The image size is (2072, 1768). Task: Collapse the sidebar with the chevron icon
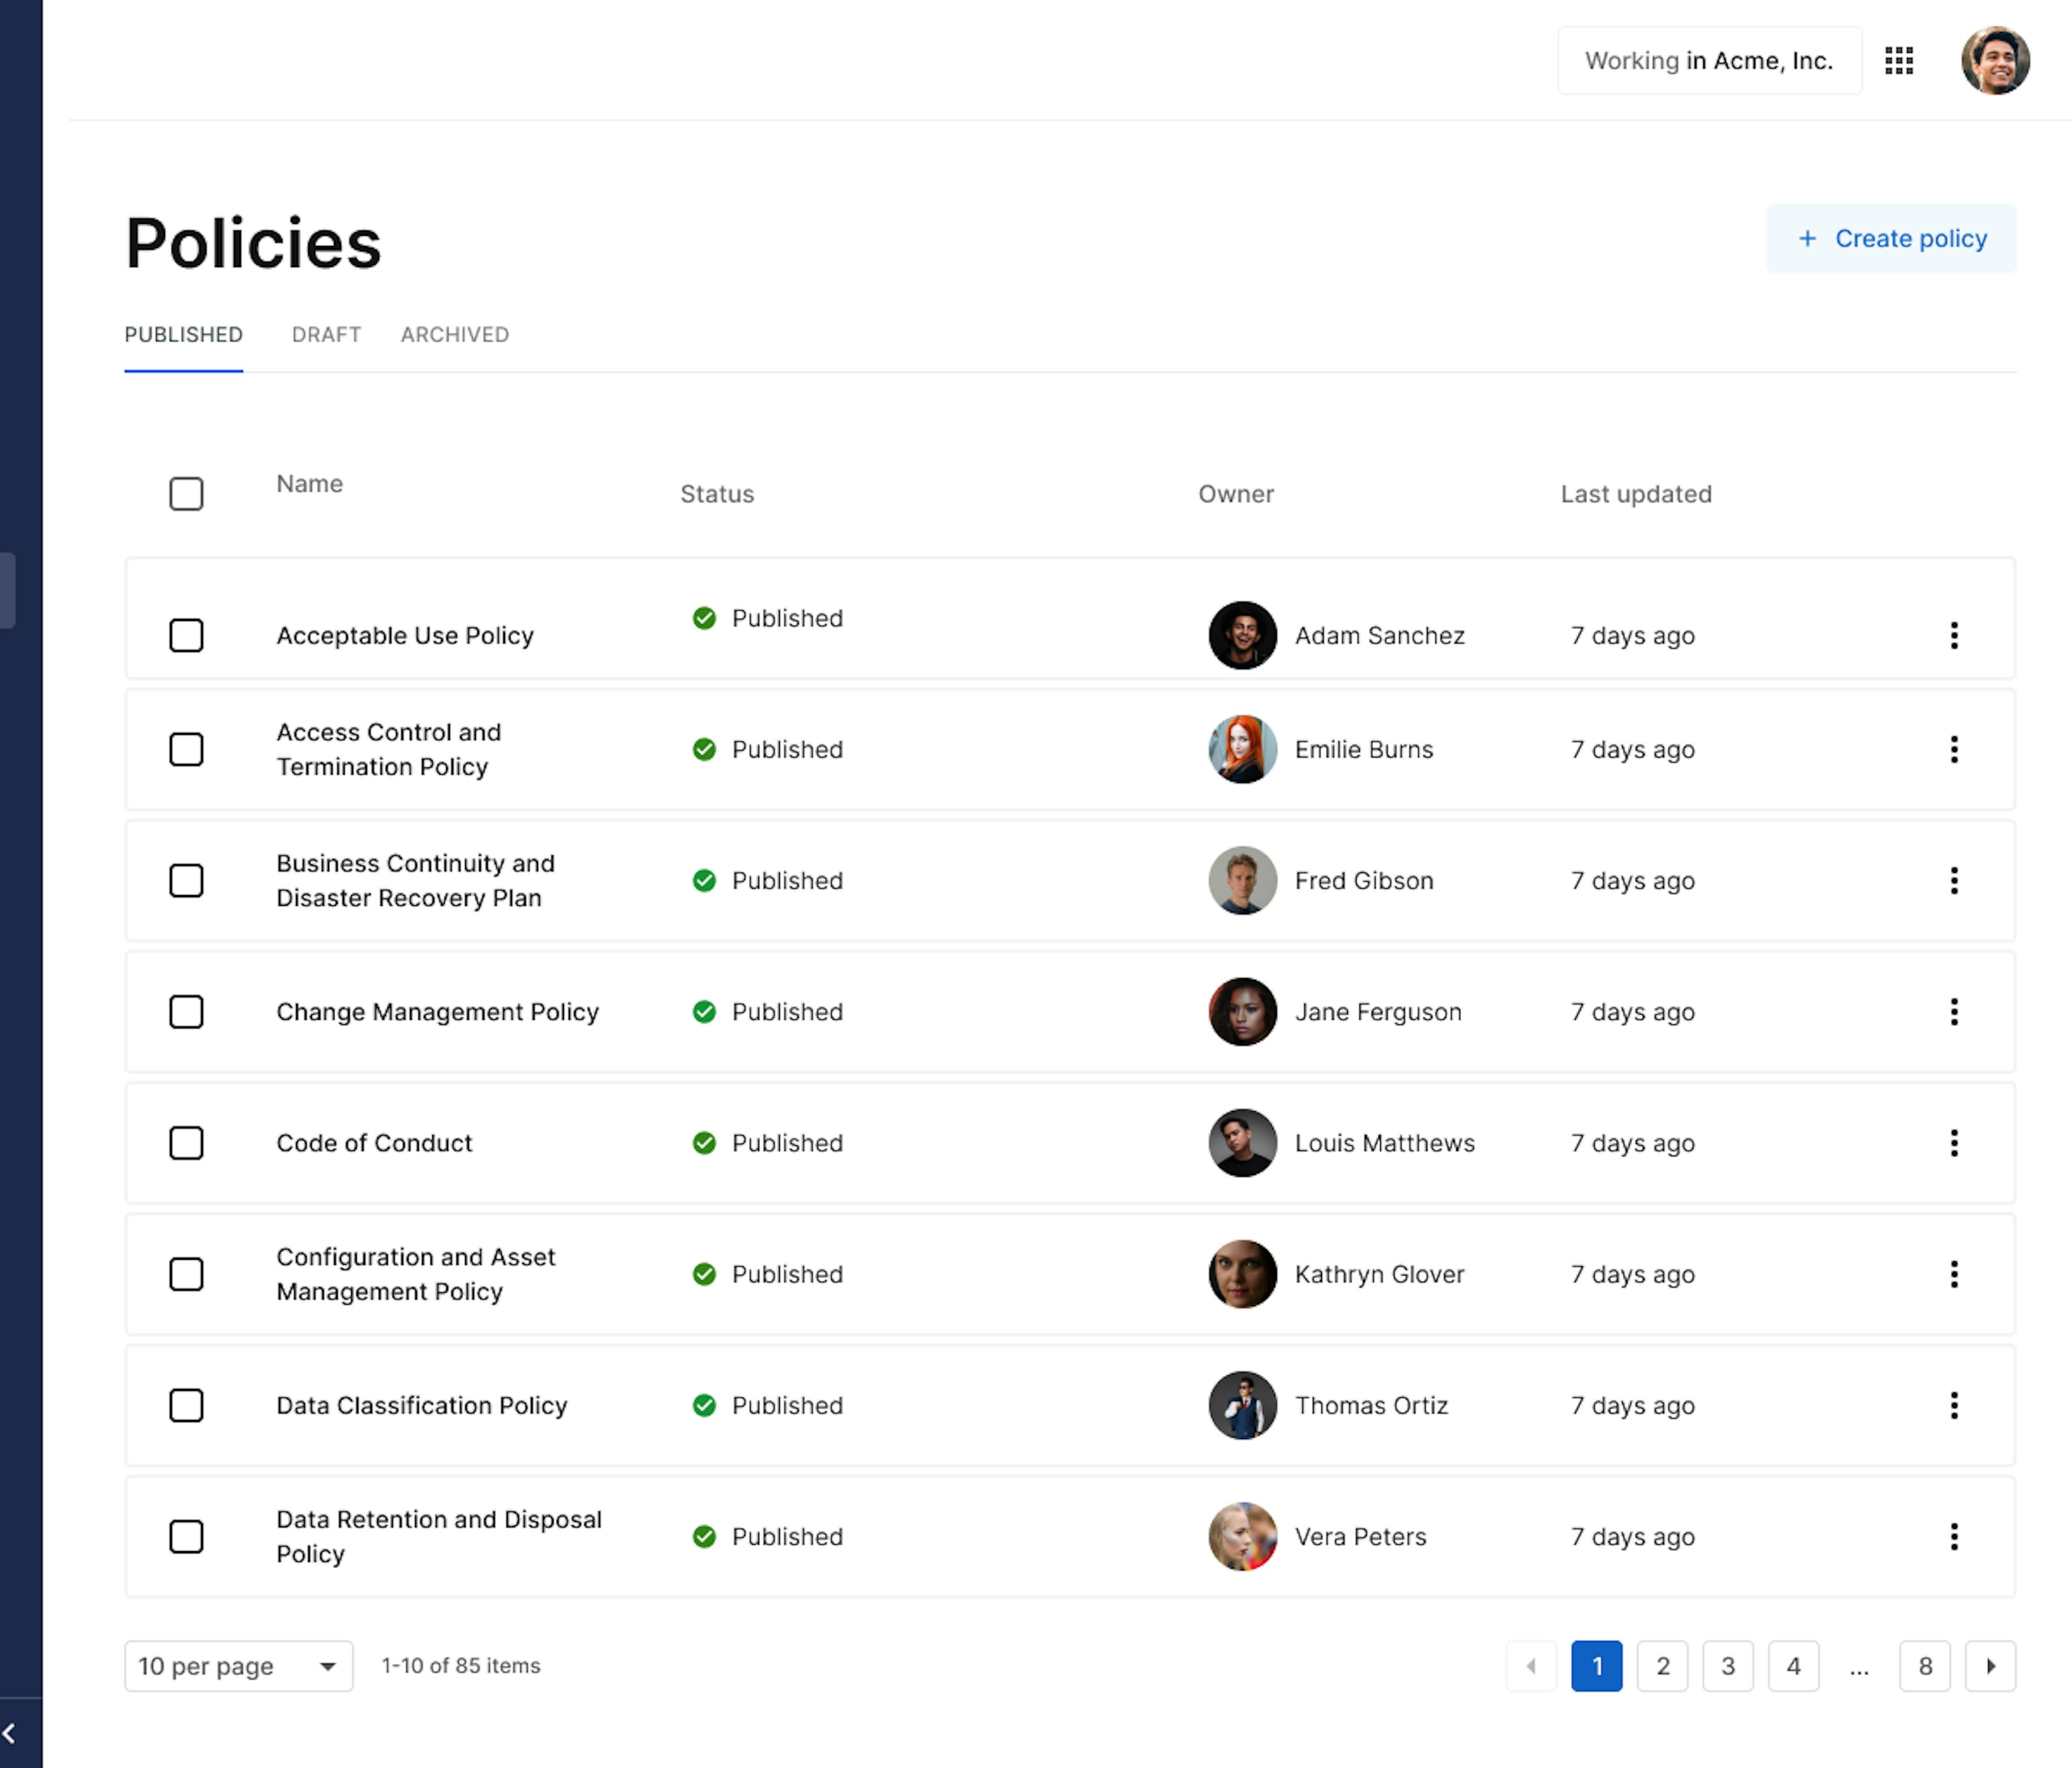click(x=10, y=1733)
